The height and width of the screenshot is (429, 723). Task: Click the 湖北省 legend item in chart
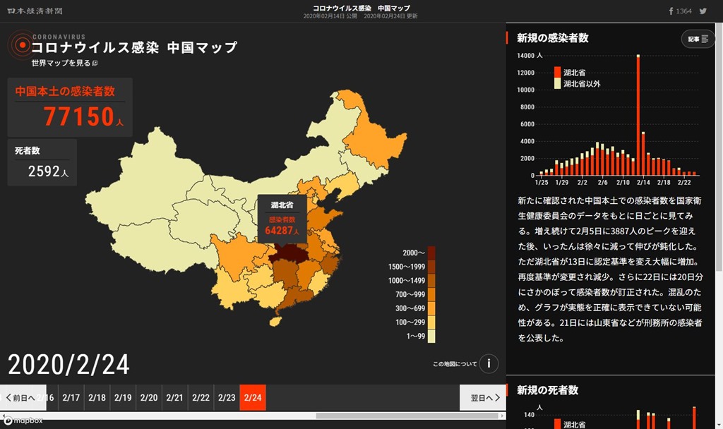click(x=570, y=73)
